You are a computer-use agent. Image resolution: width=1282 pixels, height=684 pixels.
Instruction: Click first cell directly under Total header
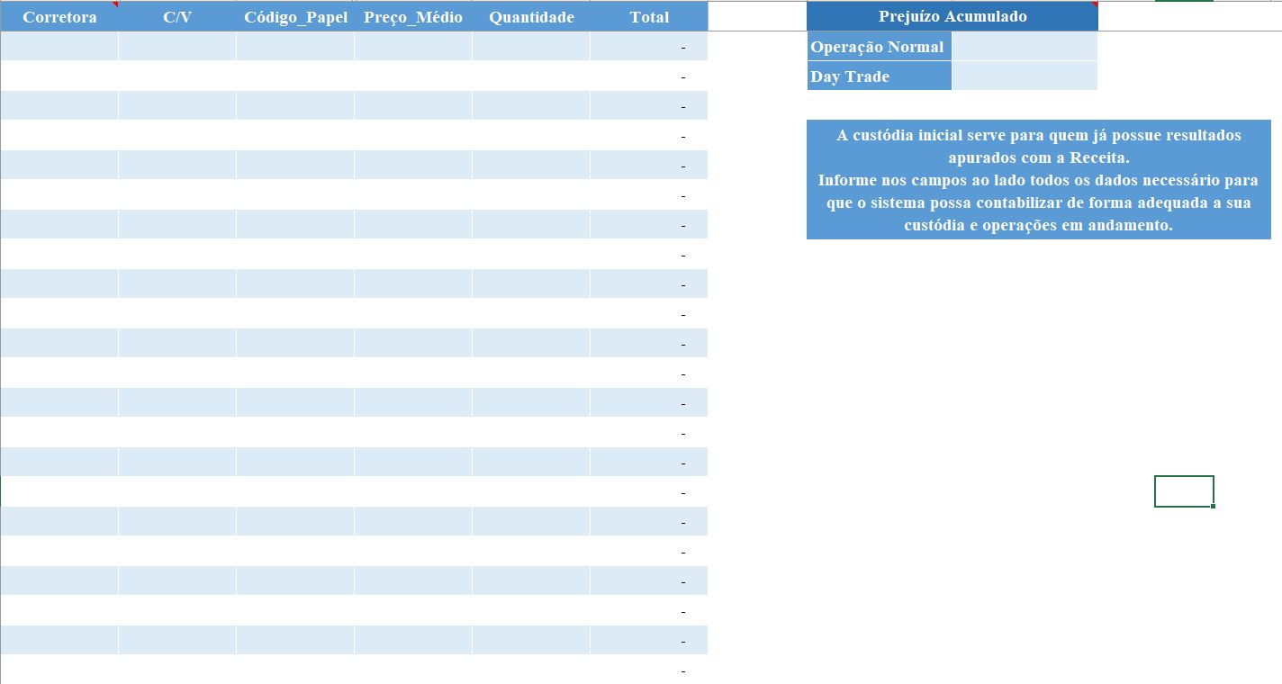coord(649,47)
